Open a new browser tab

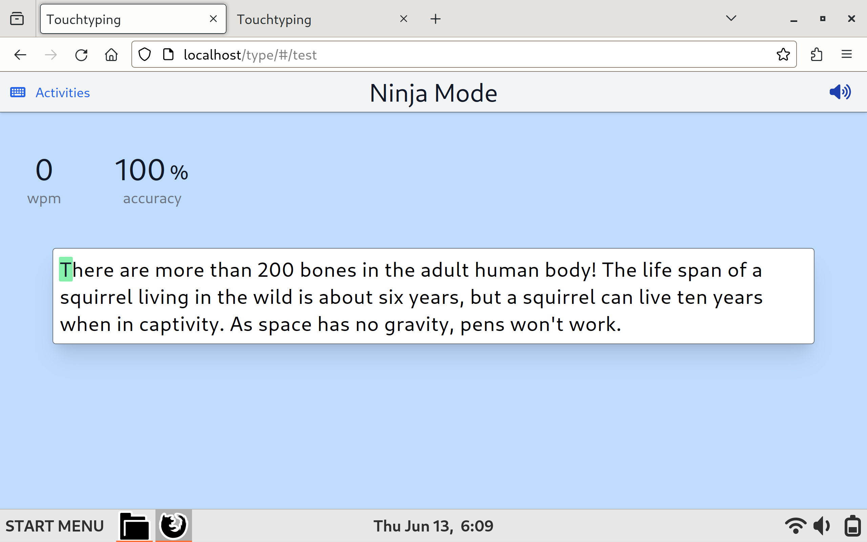tap(435, 19)
